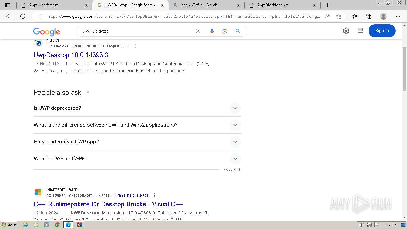The width and height of the screenshot is (407, 229).
Task: Open the Edge profile icon
Action: tap(383, 16)
